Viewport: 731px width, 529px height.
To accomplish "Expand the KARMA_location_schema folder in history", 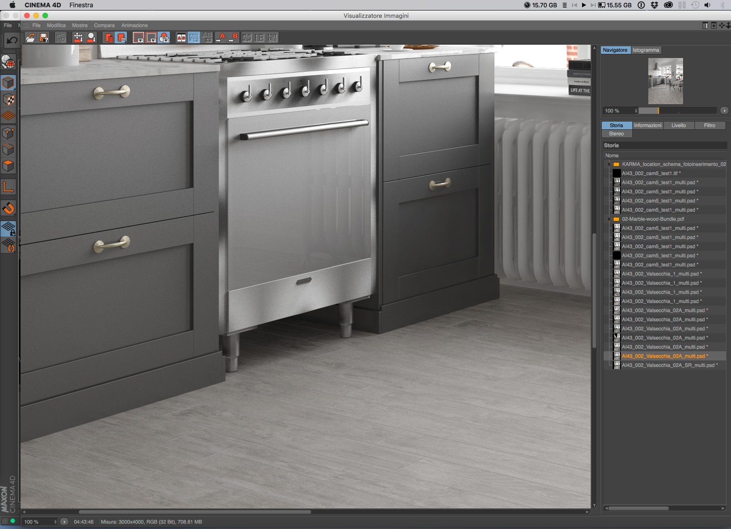I will coord(609,164).
